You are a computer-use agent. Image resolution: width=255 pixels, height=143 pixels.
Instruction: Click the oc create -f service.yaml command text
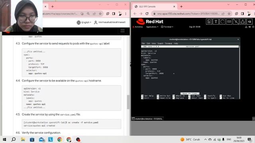point(83,123)
